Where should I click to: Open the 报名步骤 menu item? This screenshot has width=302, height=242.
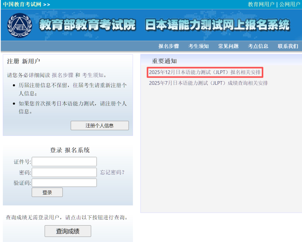[169, 46]
